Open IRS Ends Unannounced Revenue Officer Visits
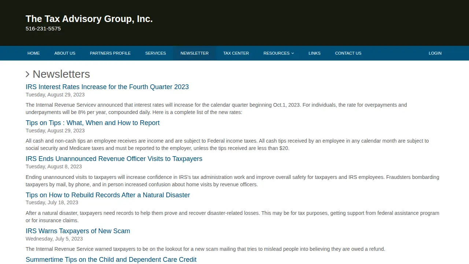Image resolution: width=469 pixels, height=264 pixels. click(114, 159)
